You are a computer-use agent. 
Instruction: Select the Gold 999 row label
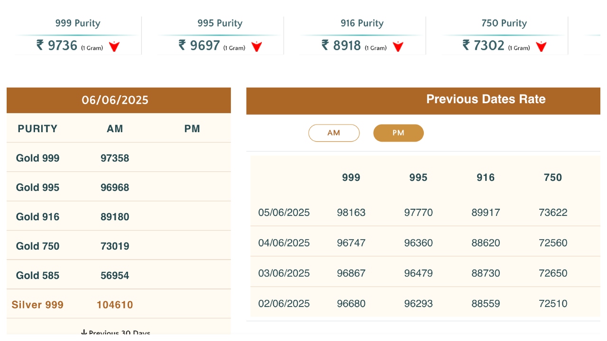tap(38, 158)
